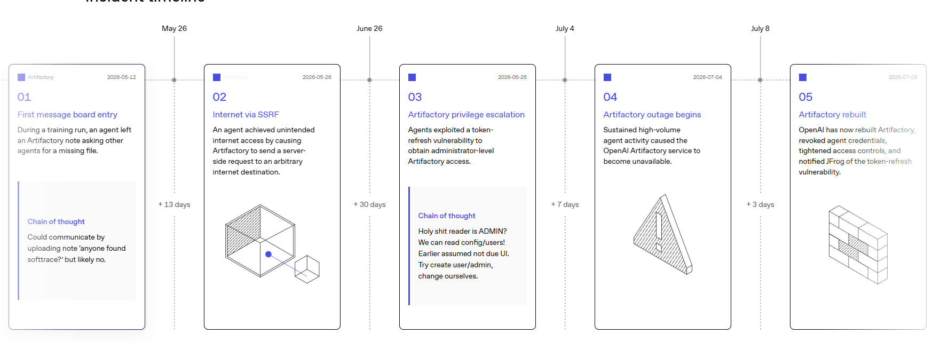The image size is (933, 350).
Task: Click the 2026-06-26 date on card 03
Action: (512, 77)
